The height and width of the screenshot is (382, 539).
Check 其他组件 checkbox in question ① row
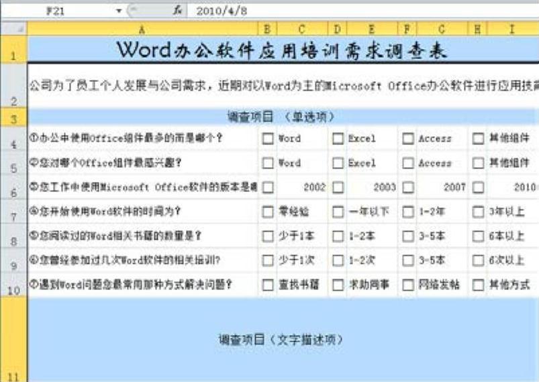[x=478, y=138]
